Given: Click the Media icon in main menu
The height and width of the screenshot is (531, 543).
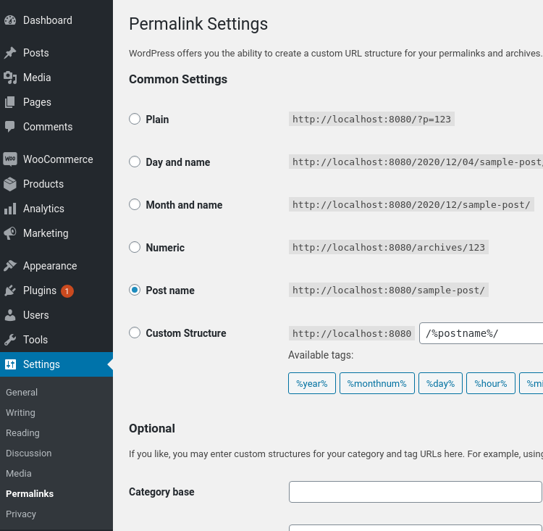Looking at the screenshot, I should coord(10,78).
